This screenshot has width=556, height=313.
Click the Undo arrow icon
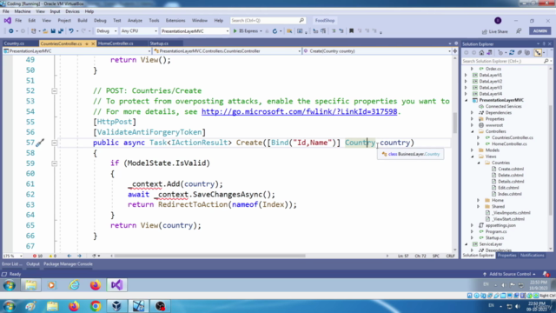tap(71, 31)
